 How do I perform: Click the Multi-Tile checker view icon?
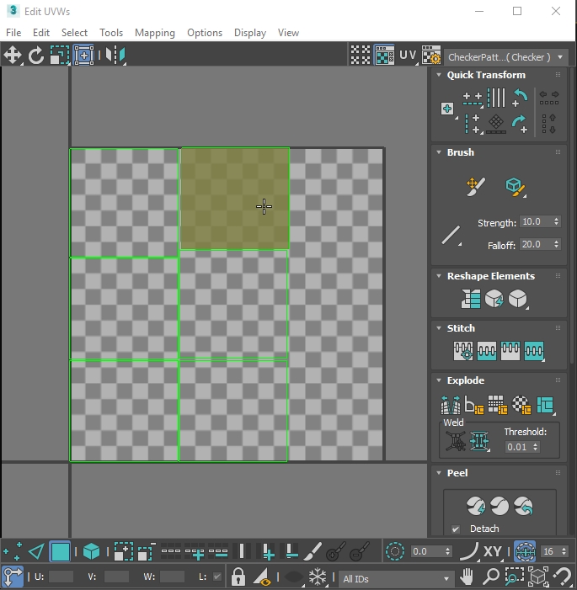coord(361,56)
